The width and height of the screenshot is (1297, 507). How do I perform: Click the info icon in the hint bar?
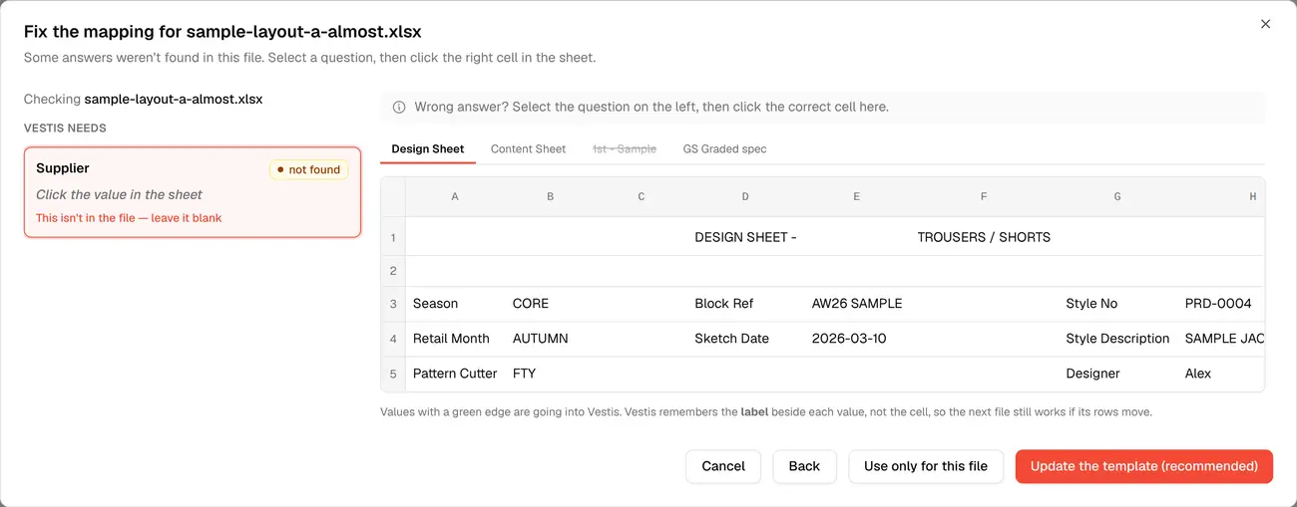pyautogui.click(x=399, y=107)
